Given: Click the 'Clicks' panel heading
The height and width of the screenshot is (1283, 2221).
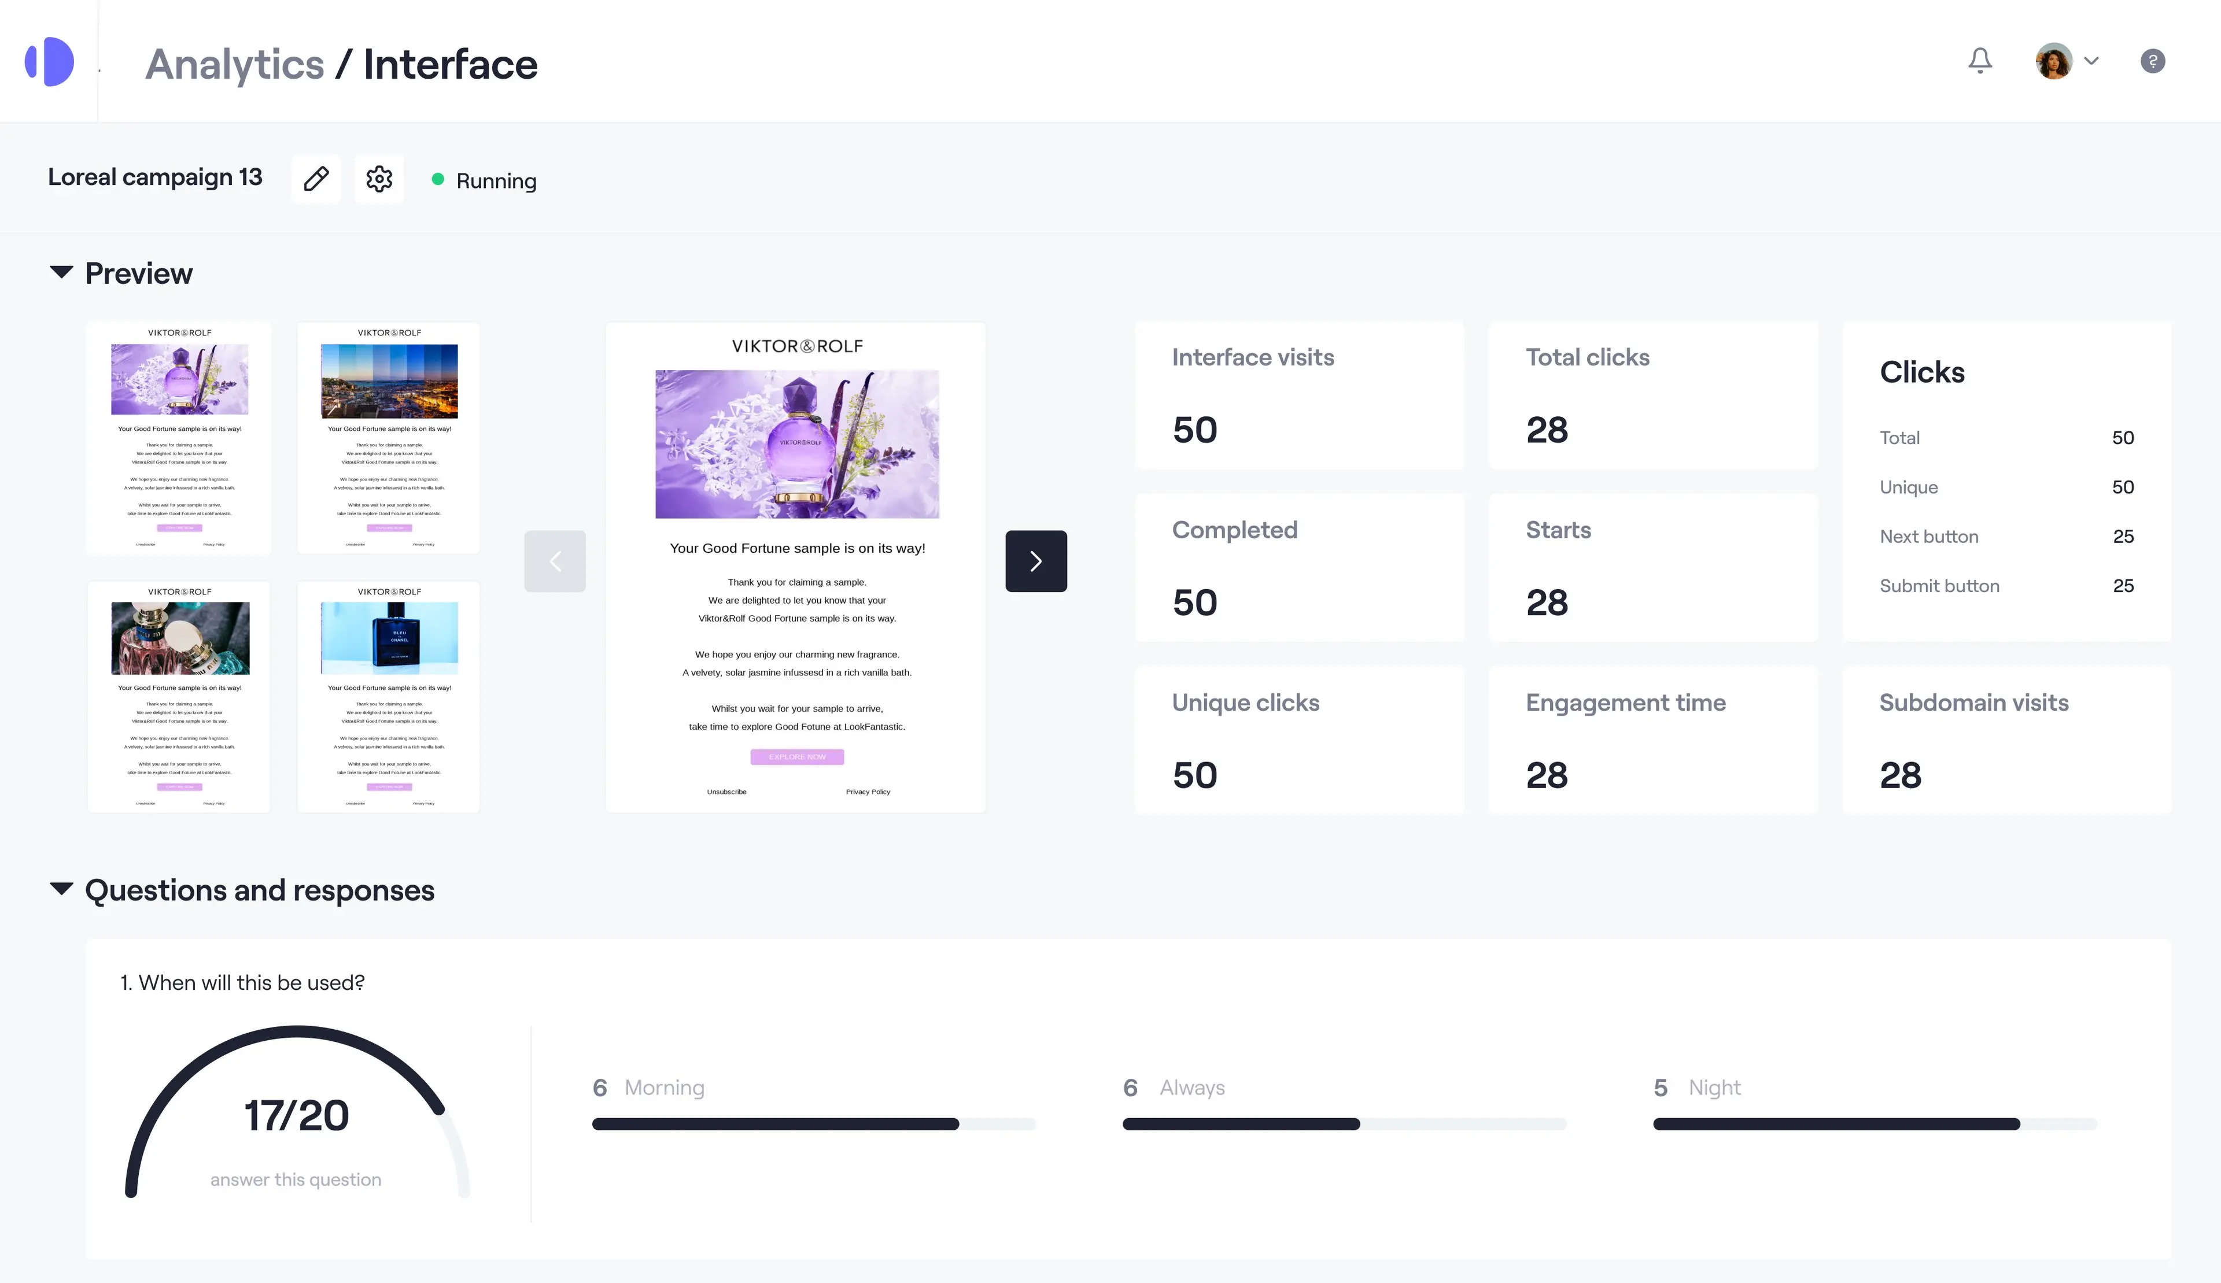Looking at the screenshot, I should (x=1921, y=372).
